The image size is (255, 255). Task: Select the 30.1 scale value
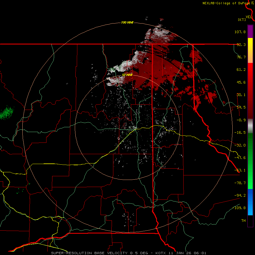coord(241,95)
